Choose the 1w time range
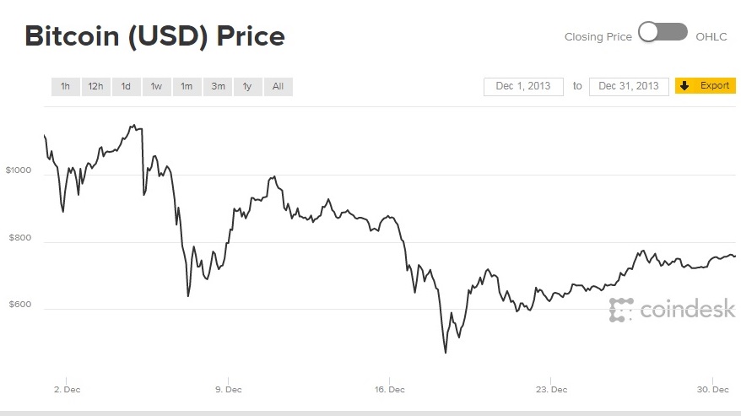Image resolution: width=741 pixels, height=416 pixels. coord(156,86)
